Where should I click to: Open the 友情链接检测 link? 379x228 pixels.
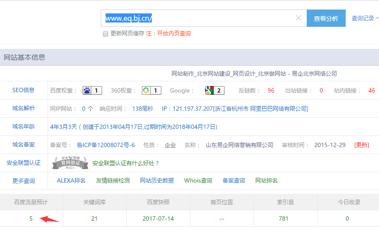(113, 180)
